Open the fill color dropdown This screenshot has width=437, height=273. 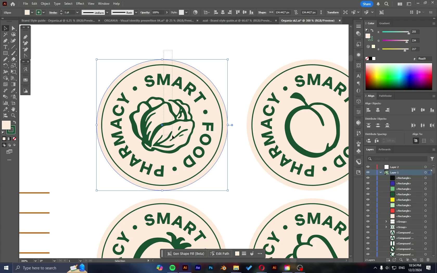click(x=32, y=12)
